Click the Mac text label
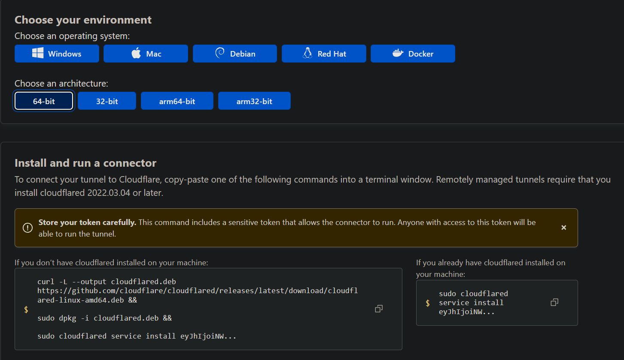 [154, 54]
